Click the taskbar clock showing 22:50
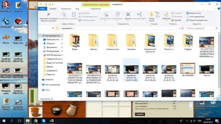The height and width of the screenshot is (124, 221). tap(208, 121)
